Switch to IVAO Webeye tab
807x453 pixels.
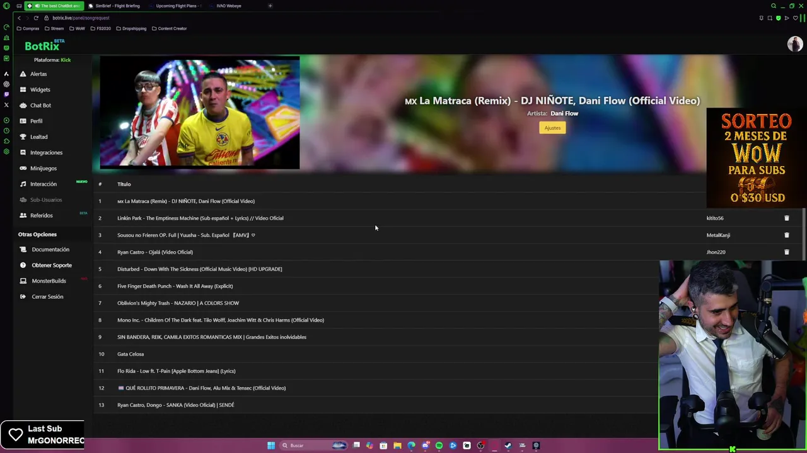point(228,6)
